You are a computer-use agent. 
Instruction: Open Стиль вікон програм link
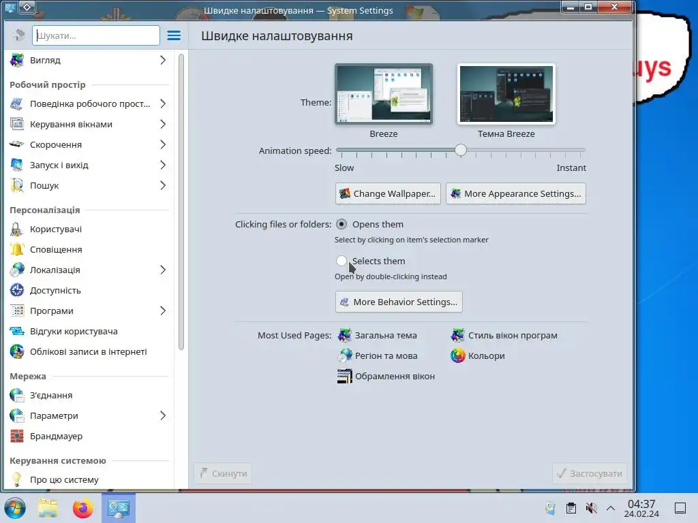pyautogui.click(x=504, y=335)
